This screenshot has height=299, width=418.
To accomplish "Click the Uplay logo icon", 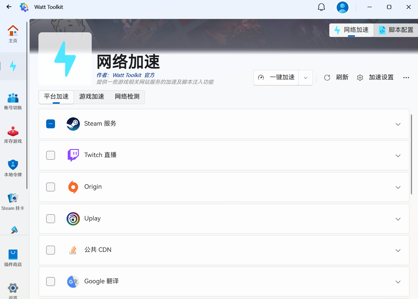I will click(x=73, y=219).
